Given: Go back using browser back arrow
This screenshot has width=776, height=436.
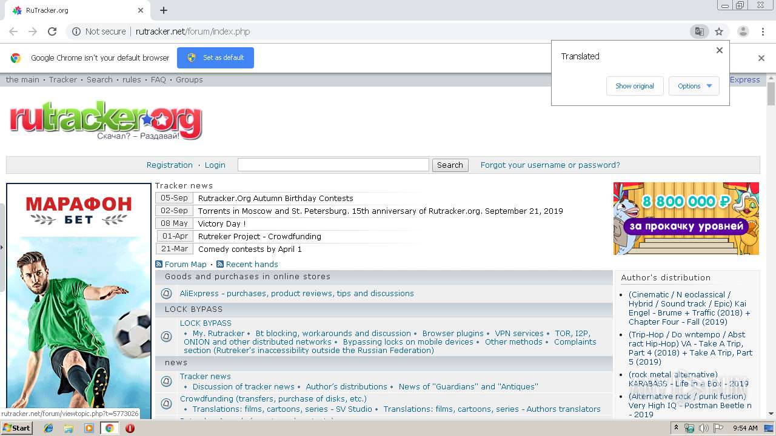Looking at the screenshot, I should tap(13, 31).
